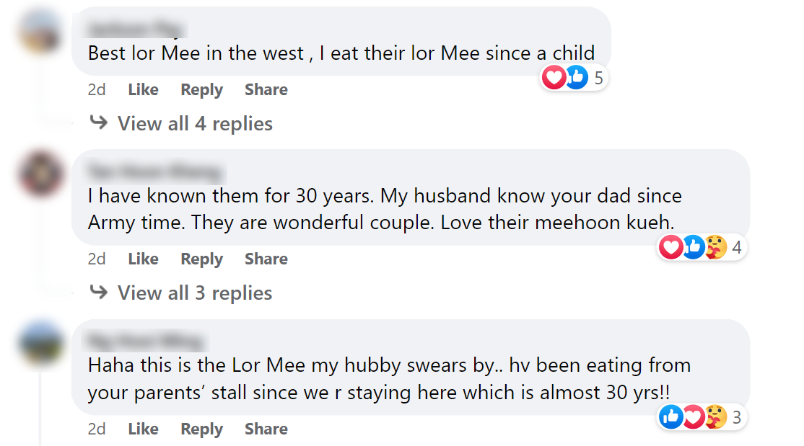
Task: Expand View all 4 replies
Action: click(195, 124)
